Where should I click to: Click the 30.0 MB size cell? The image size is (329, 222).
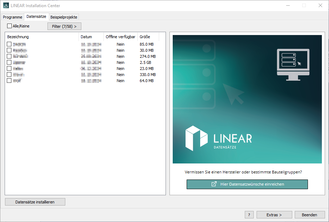pos(147,50)
